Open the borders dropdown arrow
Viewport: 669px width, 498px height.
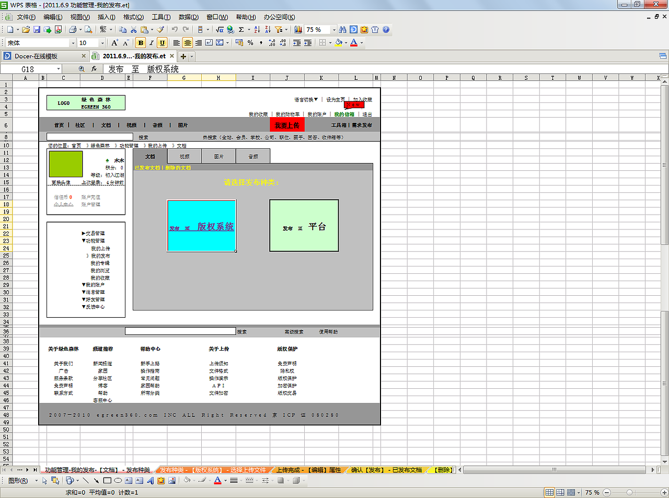click(x=330, y=43)
